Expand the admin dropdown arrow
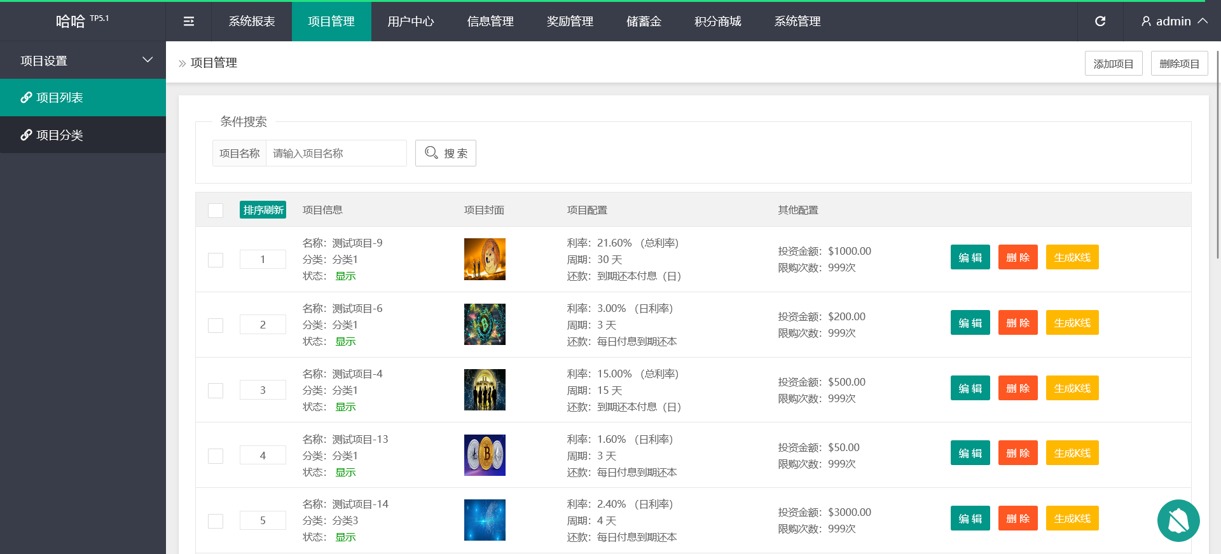 tap(1203, 21)
